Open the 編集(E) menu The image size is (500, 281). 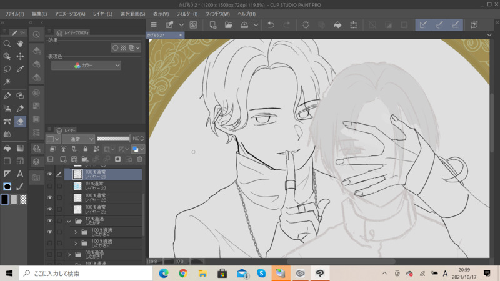39,14
